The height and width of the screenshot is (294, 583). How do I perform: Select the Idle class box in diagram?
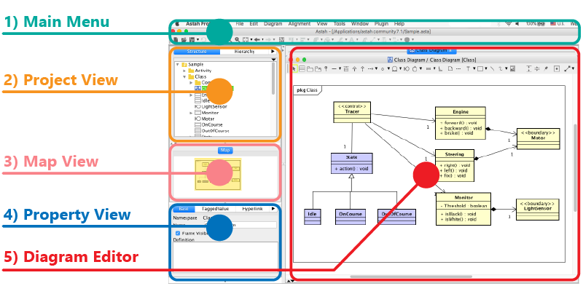(x=313, y=217)
